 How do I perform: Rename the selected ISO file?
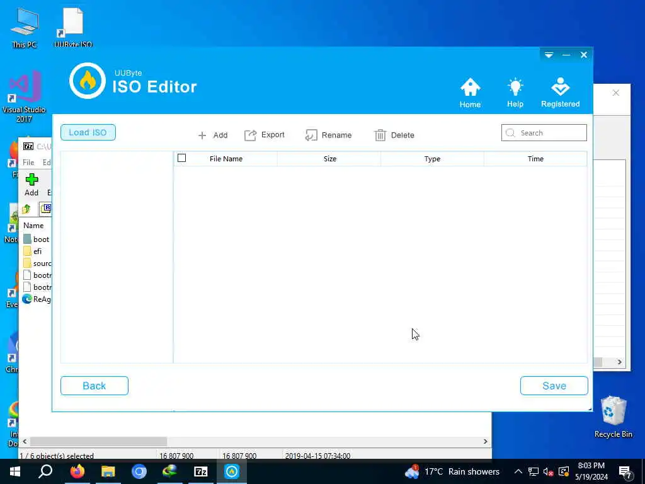[328, 135]
